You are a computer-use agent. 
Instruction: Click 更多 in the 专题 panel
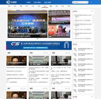tap(92, 97)
